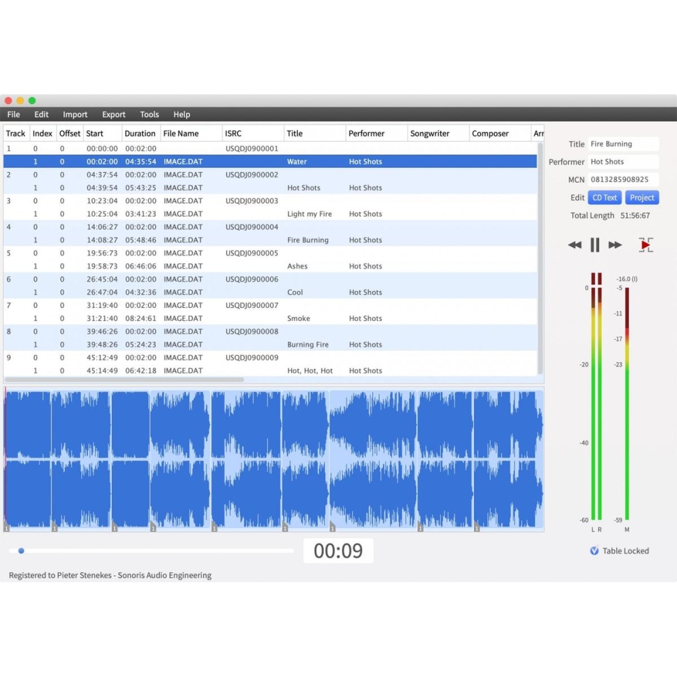This screenshot has height=677, width=677.
Task: Sort tracks by the Duration column header
Action: [140, 133]
